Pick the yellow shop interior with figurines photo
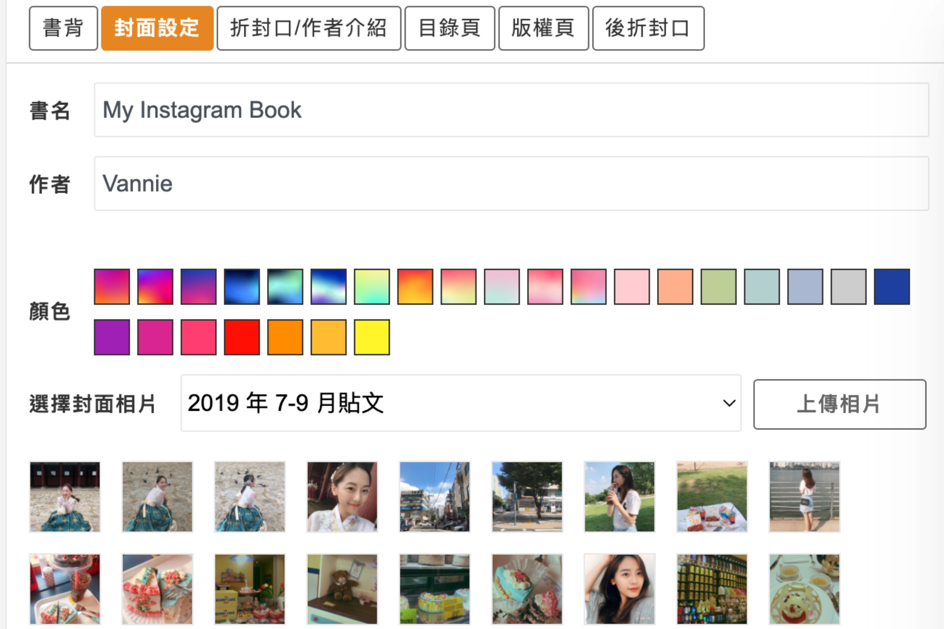Viewport: 944px width, 629px height. 250,589
